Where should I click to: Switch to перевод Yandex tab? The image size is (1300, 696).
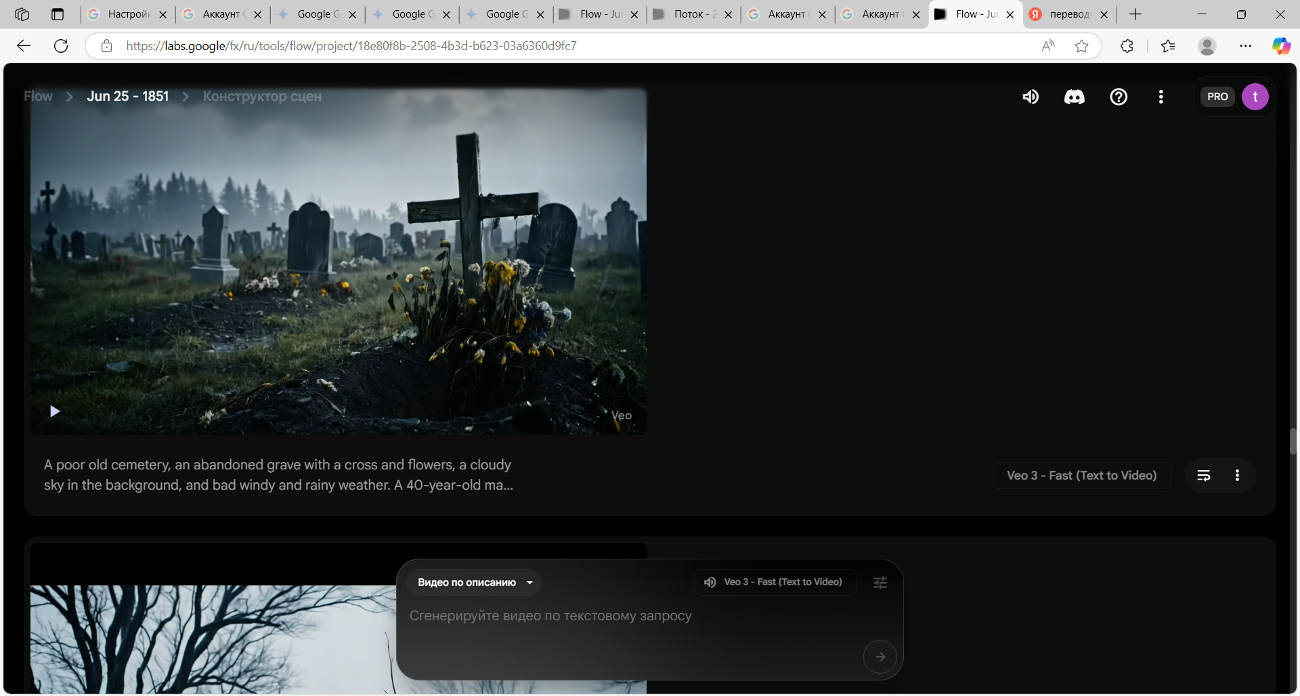(x=1070, y=14)
